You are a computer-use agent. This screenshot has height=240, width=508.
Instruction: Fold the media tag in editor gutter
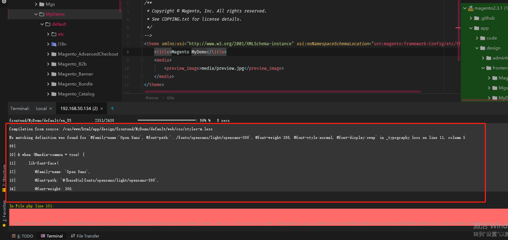142,60
